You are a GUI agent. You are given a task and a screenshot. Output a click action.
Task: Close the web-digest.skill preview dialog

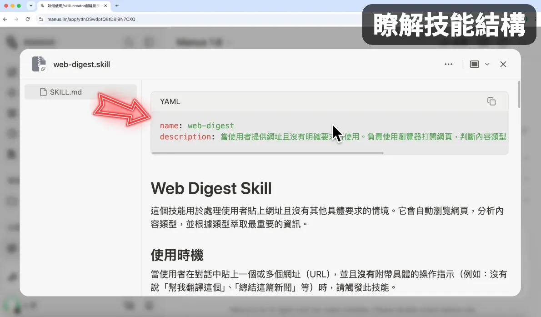tap(503, 64)
